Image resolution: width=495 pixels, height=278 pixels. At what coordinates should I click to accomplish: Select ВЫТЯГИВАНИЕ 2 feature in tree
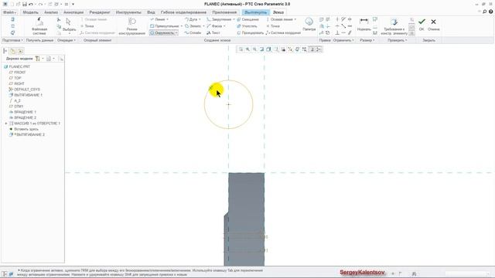point(27,135)
